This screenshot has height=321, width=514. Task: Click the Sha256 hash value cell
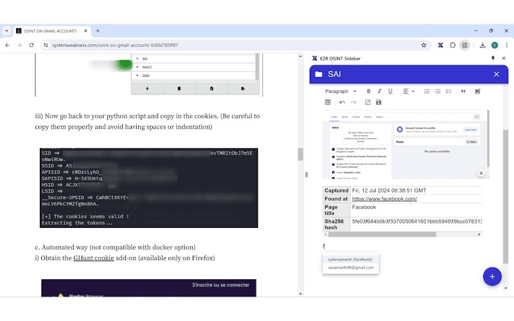click(x=416, y=224)
